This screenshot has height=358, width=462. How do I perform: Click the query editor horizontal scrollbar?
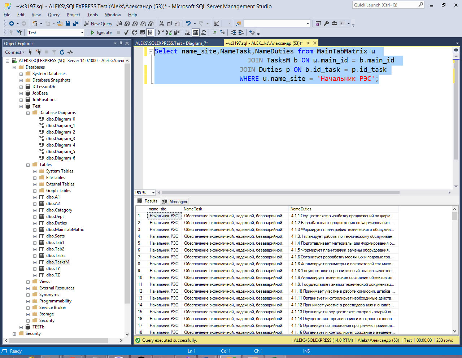[303, 193]
